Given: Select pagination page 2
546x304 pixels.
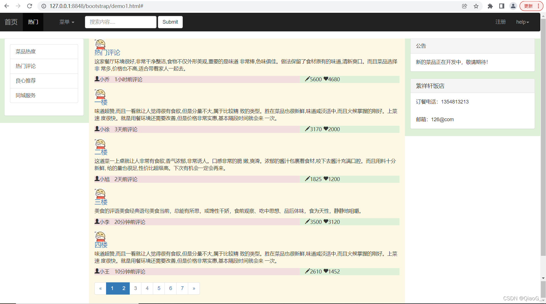Looking at the screenshot, I should (x=124, y=288).
